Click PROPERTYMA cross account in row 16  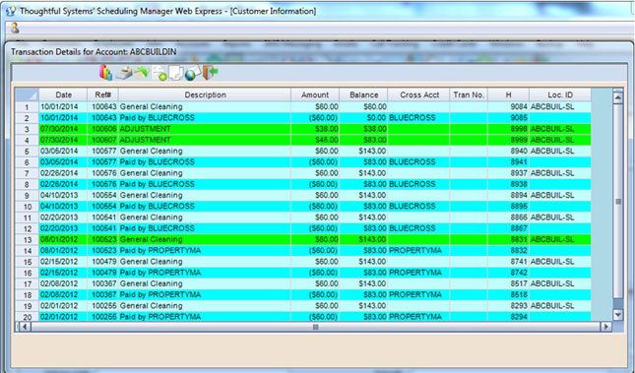point(415,273)
